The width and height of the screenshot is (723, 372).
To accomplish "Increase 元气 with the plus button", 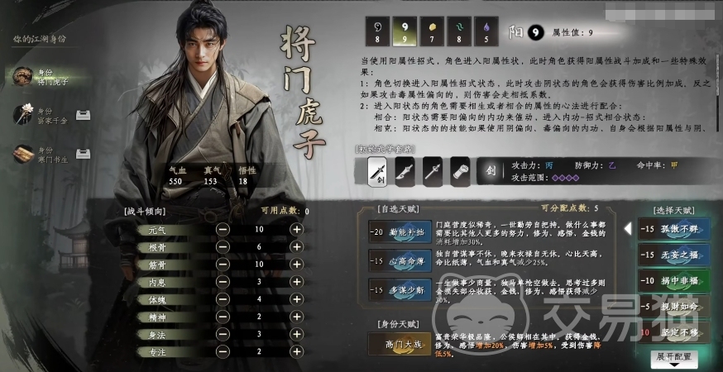I will [296, 230].
